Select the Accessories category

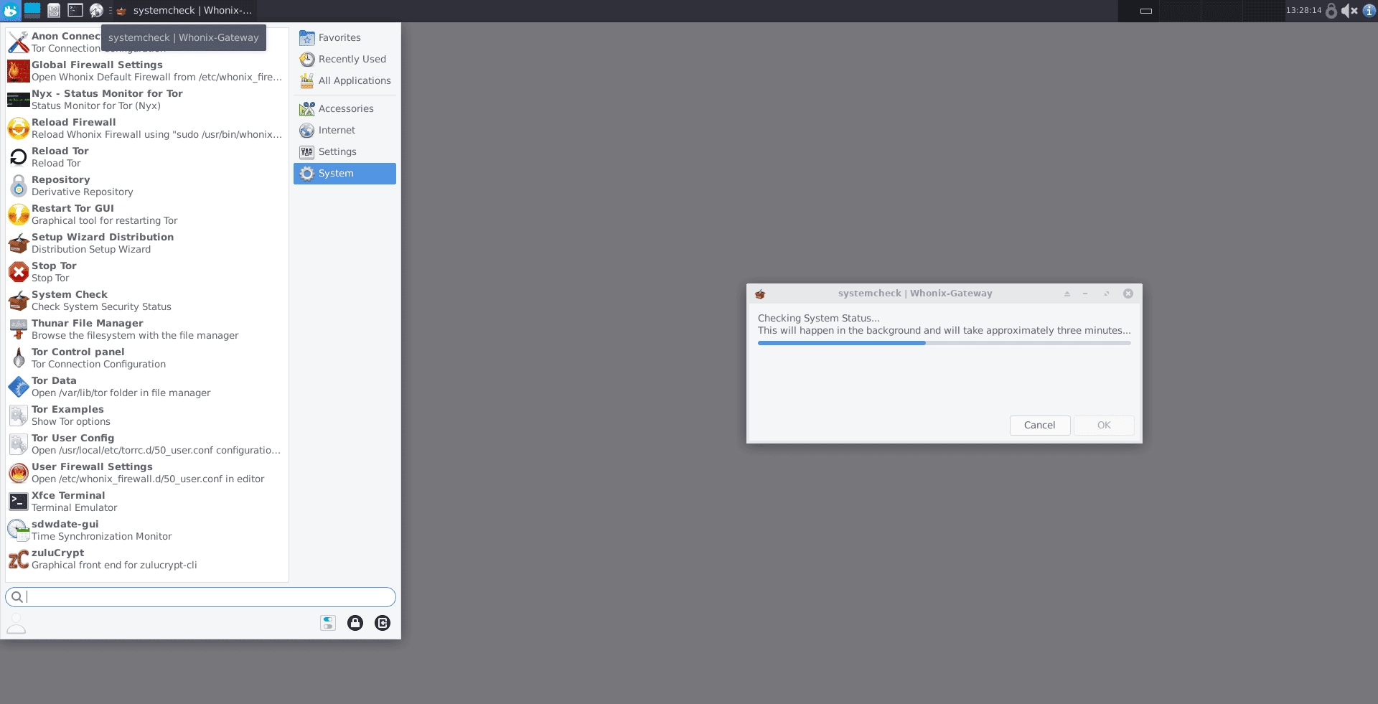point(344,108)
